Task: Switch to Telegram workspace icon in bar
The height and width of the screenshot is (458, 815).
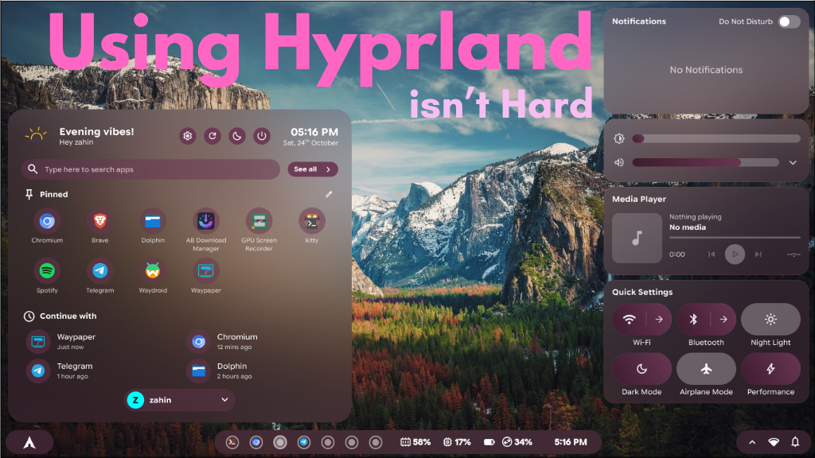Action: (x=304, y=442)
